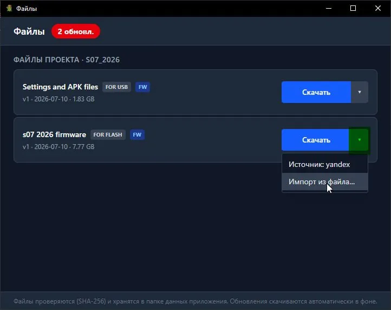This screenshot has width=391, height=310.
Task: Click FOR FLASH tag
Action: coord(108,134)
